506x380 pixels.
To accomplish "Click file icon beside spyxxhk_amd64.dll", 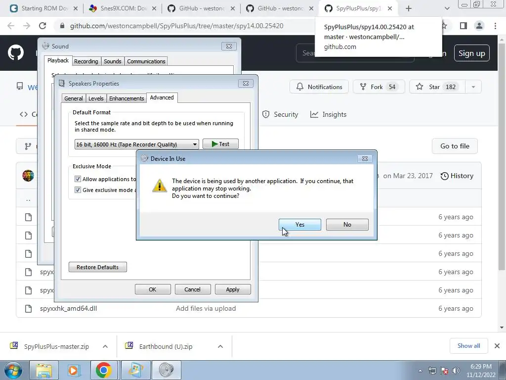I will coord(28,309).
